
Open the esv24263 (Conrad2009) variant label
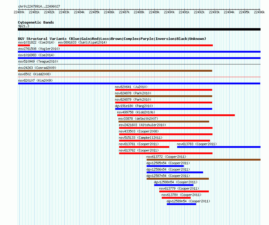coord(37,68)
